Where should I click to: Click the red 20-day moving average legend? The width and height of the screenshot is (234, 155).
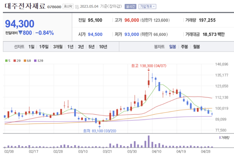coord(17,61)
